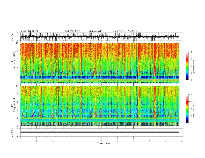Screen dimensions: 205x158
Task: Click the ch.3(V) waveform axis label
Action: 12,132
